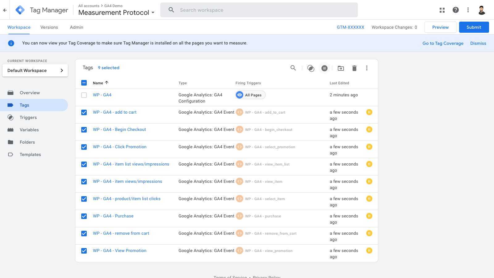Uncheck the product/item list clicks checkbox
The height and width of the screenshot is (278, 494).
pos(84,199)
